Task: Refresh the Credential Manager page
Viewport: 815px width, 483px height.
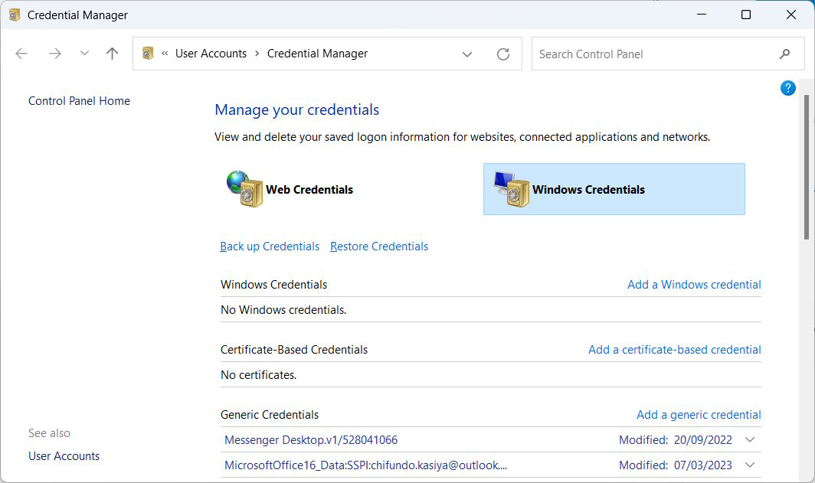Action: 502,54
